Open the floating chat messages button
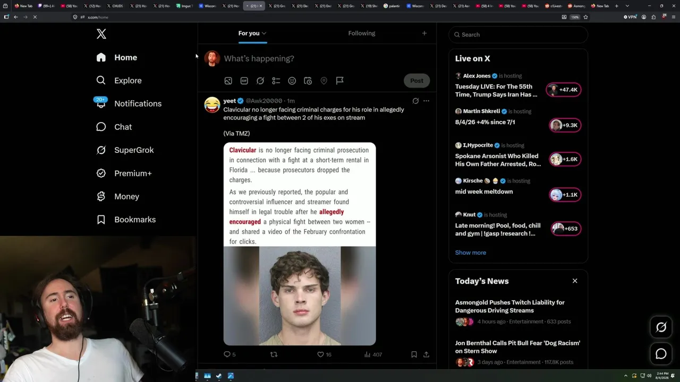680x382 pixels. click(x=661, y=354)
